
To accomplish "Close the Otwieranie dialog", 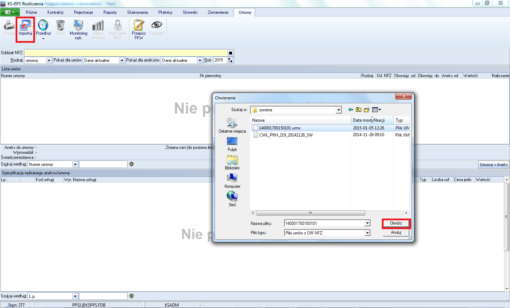I will click(404, 96).
